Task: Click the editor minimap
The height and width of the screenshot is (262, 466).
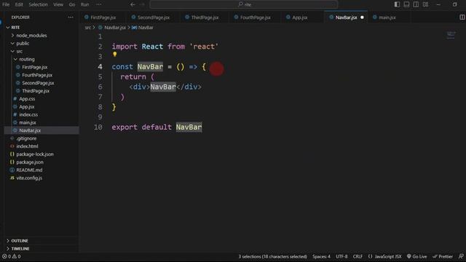Action: (451, 35)
